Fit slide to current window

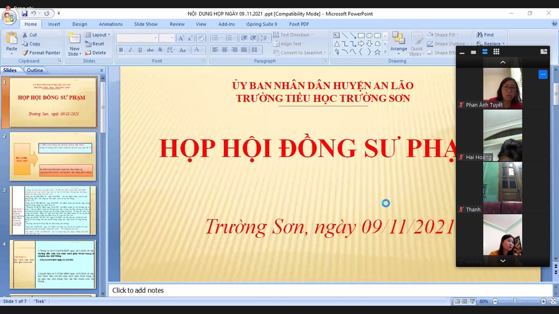pyautogui.click(x=554, y=302)
